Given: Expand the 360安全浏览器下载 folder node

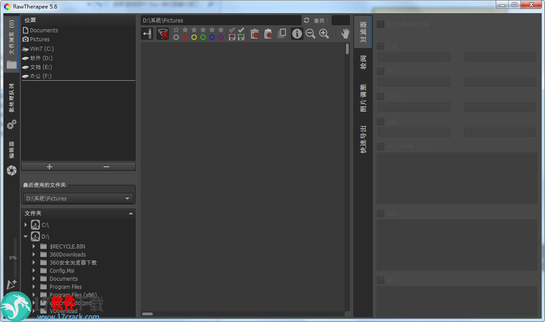Looking at the screenshot, I should click(34, 262).
